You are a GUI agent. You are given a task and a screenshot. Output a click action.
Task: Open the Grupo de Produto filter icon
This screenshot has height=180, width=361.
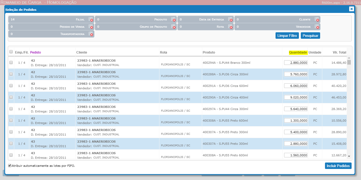pos(173,27)
